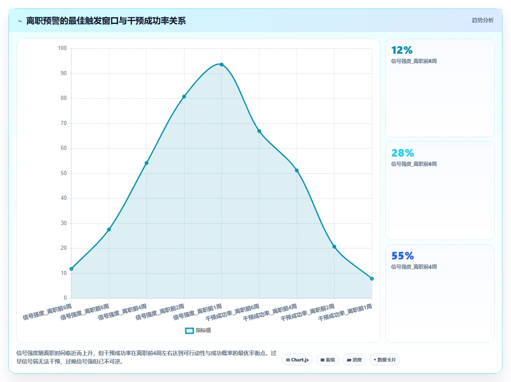Click the card label 信号强度_离职前8周
The image size is (511, 382).
point(414,61)
